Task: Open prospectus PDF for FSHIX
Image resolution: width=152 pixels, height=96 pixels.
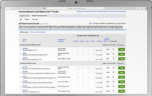Action: point(113,77)
